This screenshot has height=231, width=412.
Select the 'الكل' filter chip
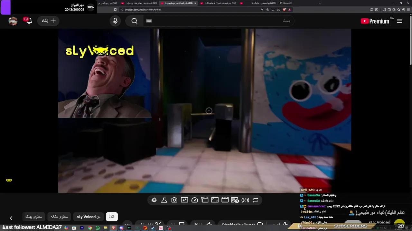coord(112,217)
